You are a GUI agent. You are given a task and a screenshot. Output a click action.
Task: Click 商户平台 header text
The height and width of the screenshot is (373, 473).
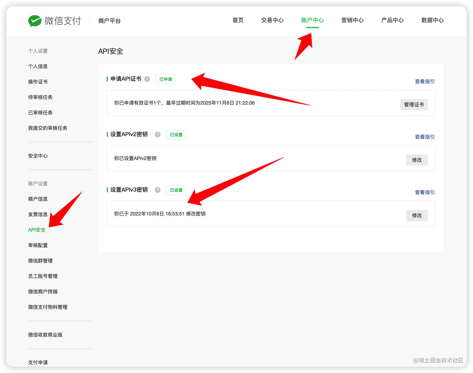[109, 21]
